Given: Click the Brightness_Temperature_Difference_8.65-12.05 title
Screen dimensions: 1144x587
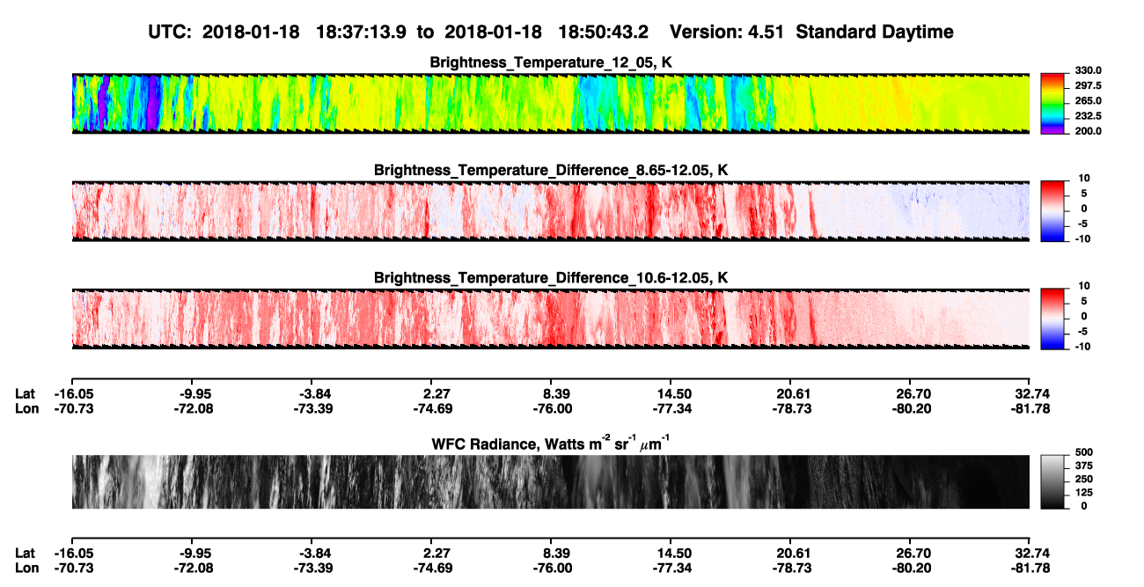Looking at the screenshot, I should [x=551, y=170].
